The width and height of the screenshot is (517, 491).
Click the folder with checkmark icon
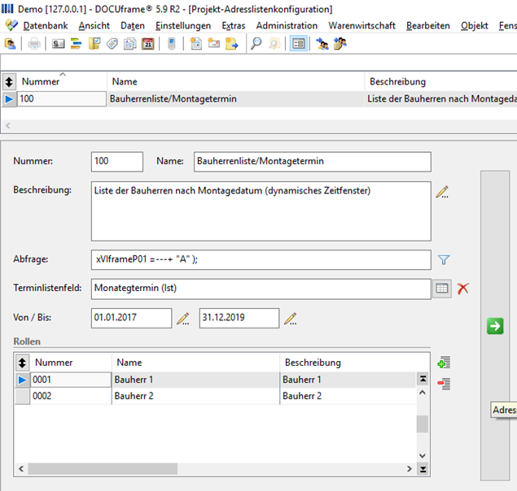point(94,44)
